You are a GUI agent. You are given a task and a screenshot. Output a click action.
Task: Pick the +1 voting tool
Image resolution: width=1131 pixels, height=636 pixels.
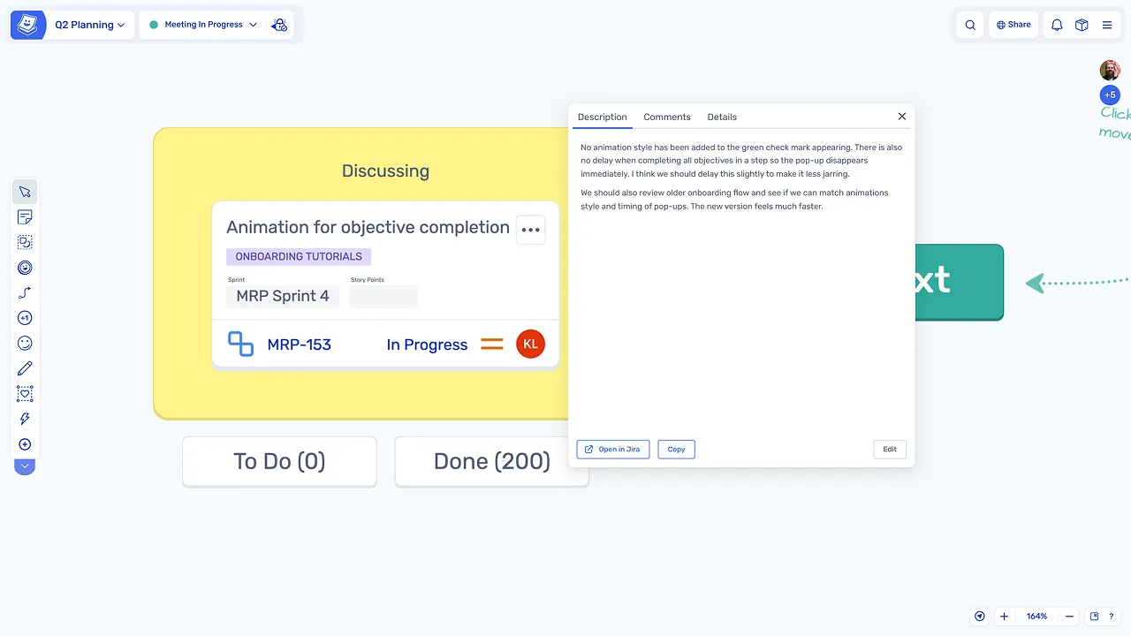click(x=25, y=318)
